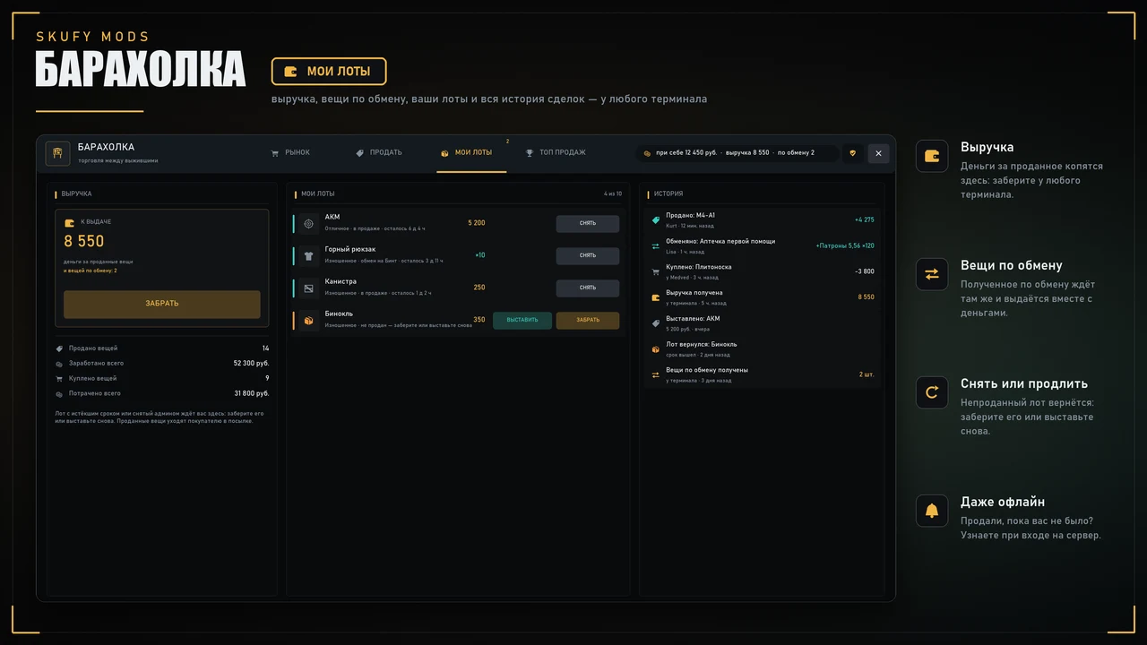This screenshot has width=1147, height=645.
Task: Click the +Патроны 5,56 ×120 exchange text
Action: coord(845,245)
